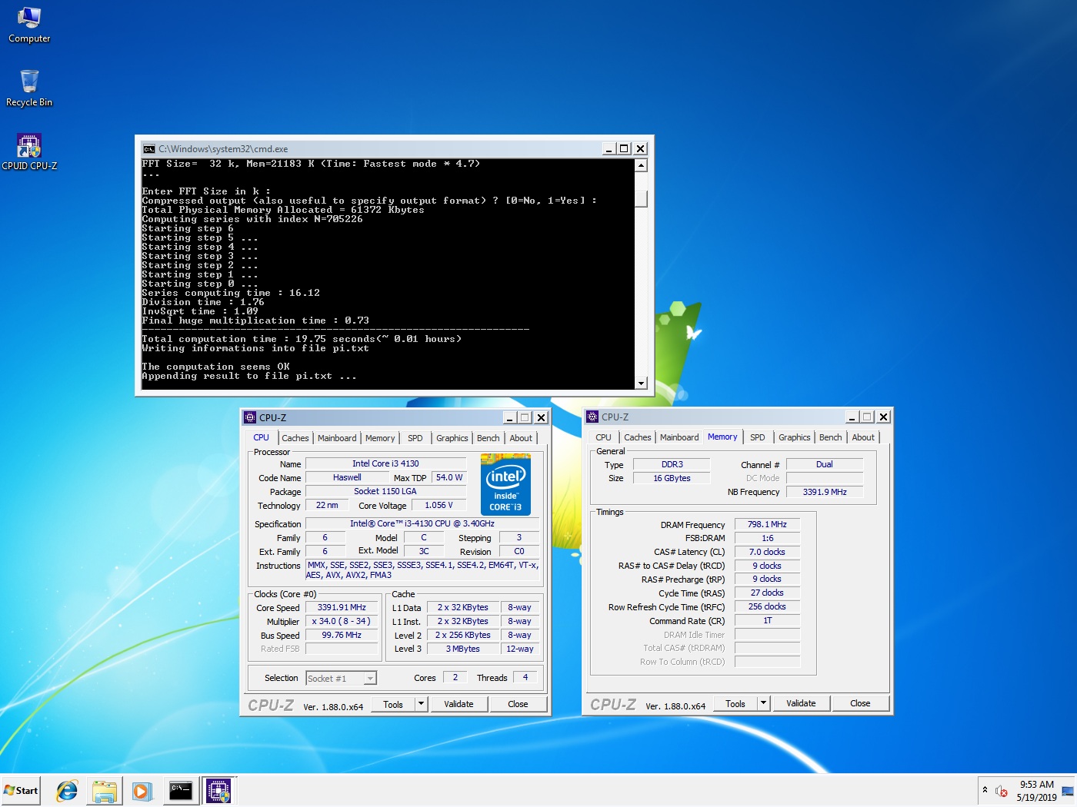Open Internet Explorer from the taskbar

(67, 790)
